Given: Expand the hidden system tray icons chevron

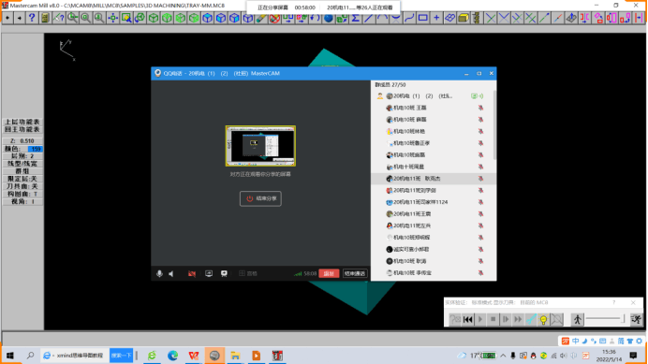Looking at the screenshot, I should pyautogui.click(x=503, y=356).
